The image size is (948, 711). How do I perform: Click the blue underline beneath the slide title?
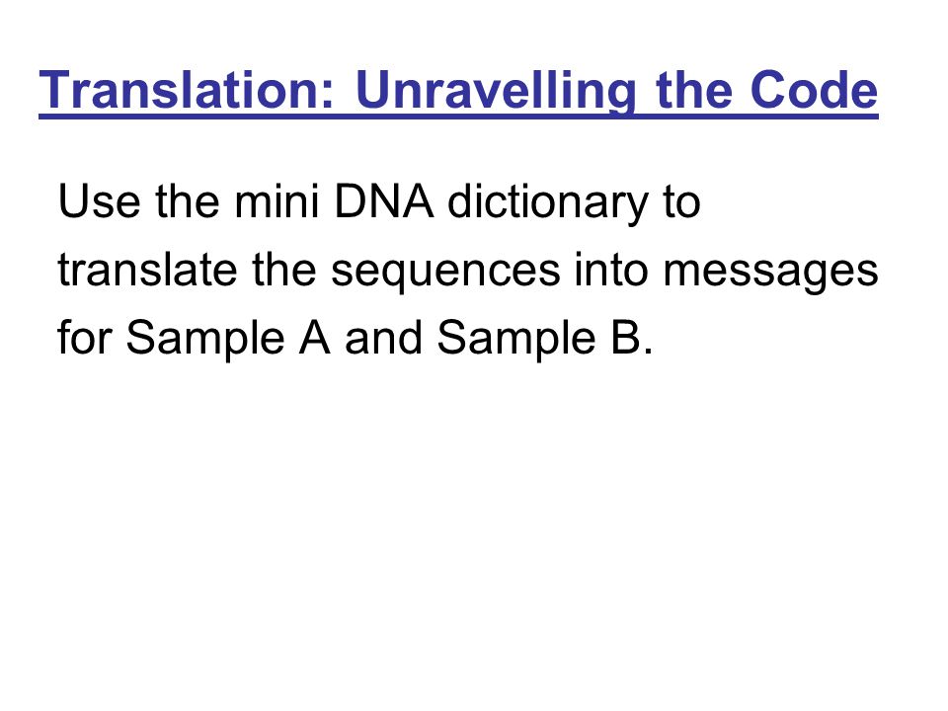(458, 116)
